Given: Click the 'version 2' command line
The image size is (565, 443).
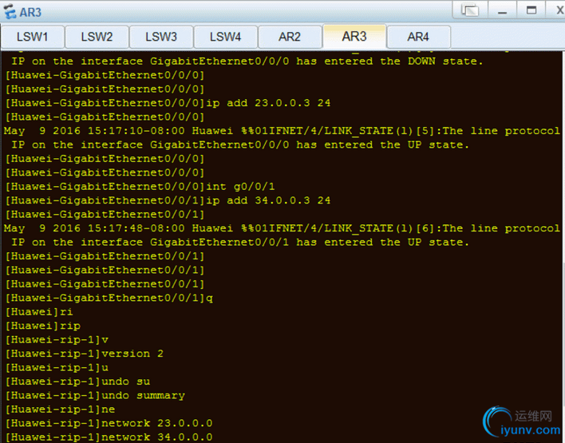Looking at the screenshot, I should click(85, 354).
